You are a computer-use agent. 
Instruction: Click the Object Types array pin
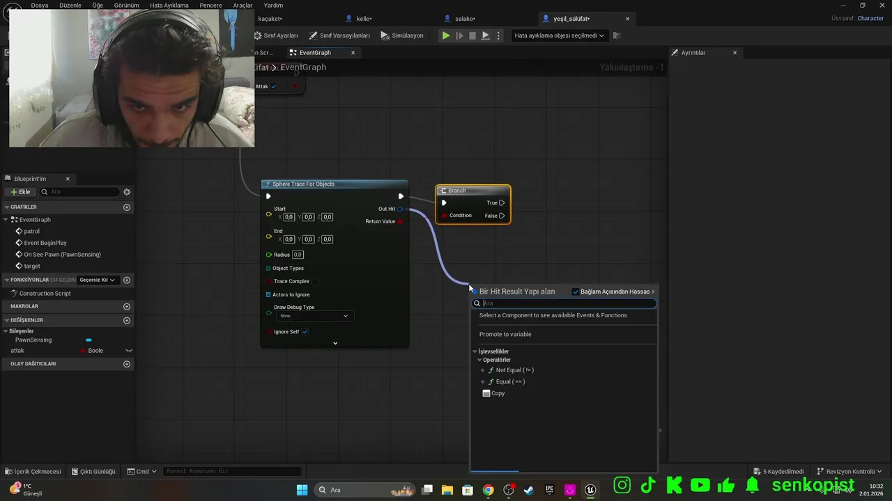coord(268,269)
